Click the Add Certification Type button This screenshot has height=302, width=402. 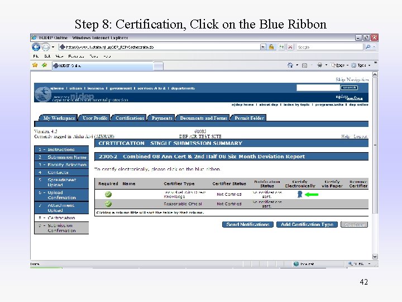pyautogui.click(x=307, y=224)
